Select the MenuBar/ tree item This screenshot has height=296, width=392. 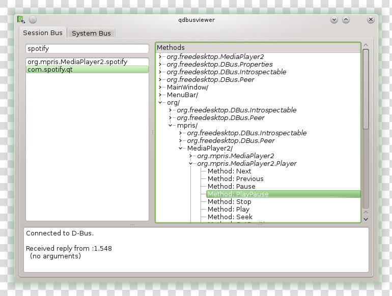[x=182, y=95]
